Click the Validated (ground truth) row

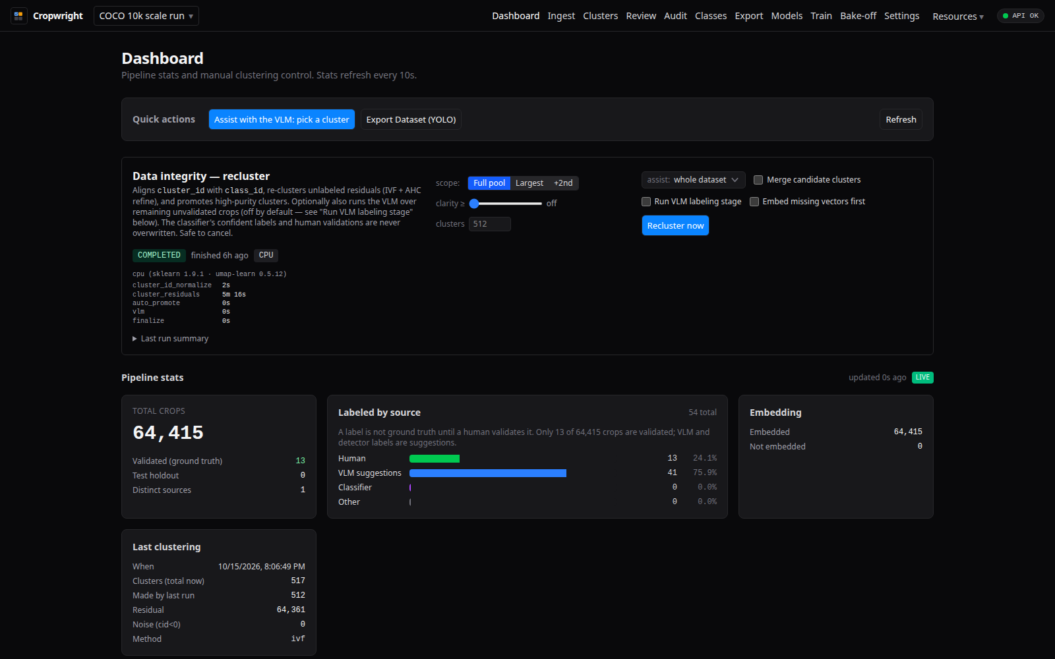click(219, 461)
